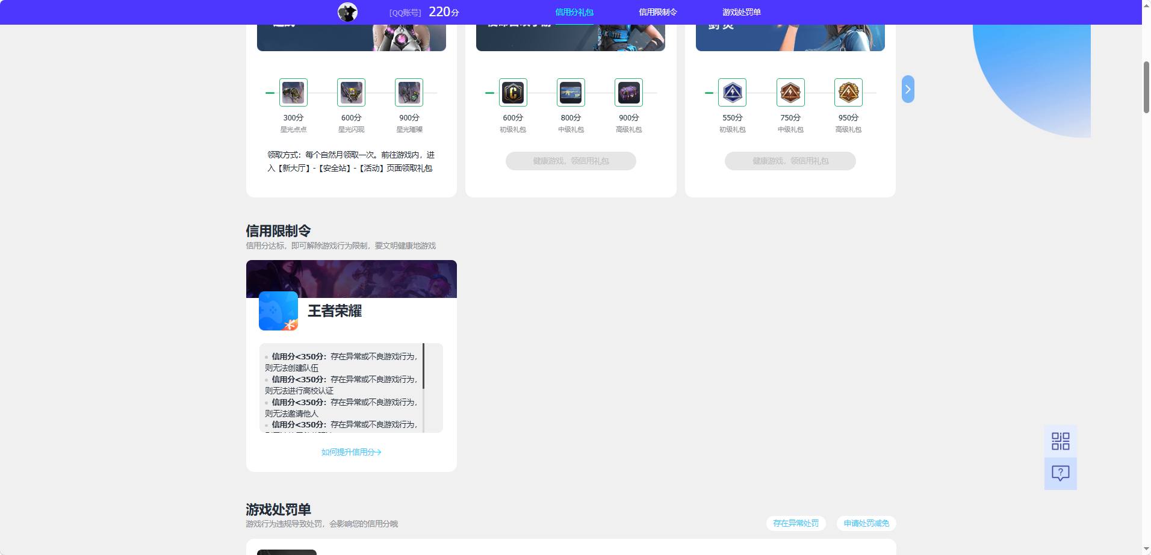Click the 星光点点 reward label

pyautogui.click(x=293, y=129)
